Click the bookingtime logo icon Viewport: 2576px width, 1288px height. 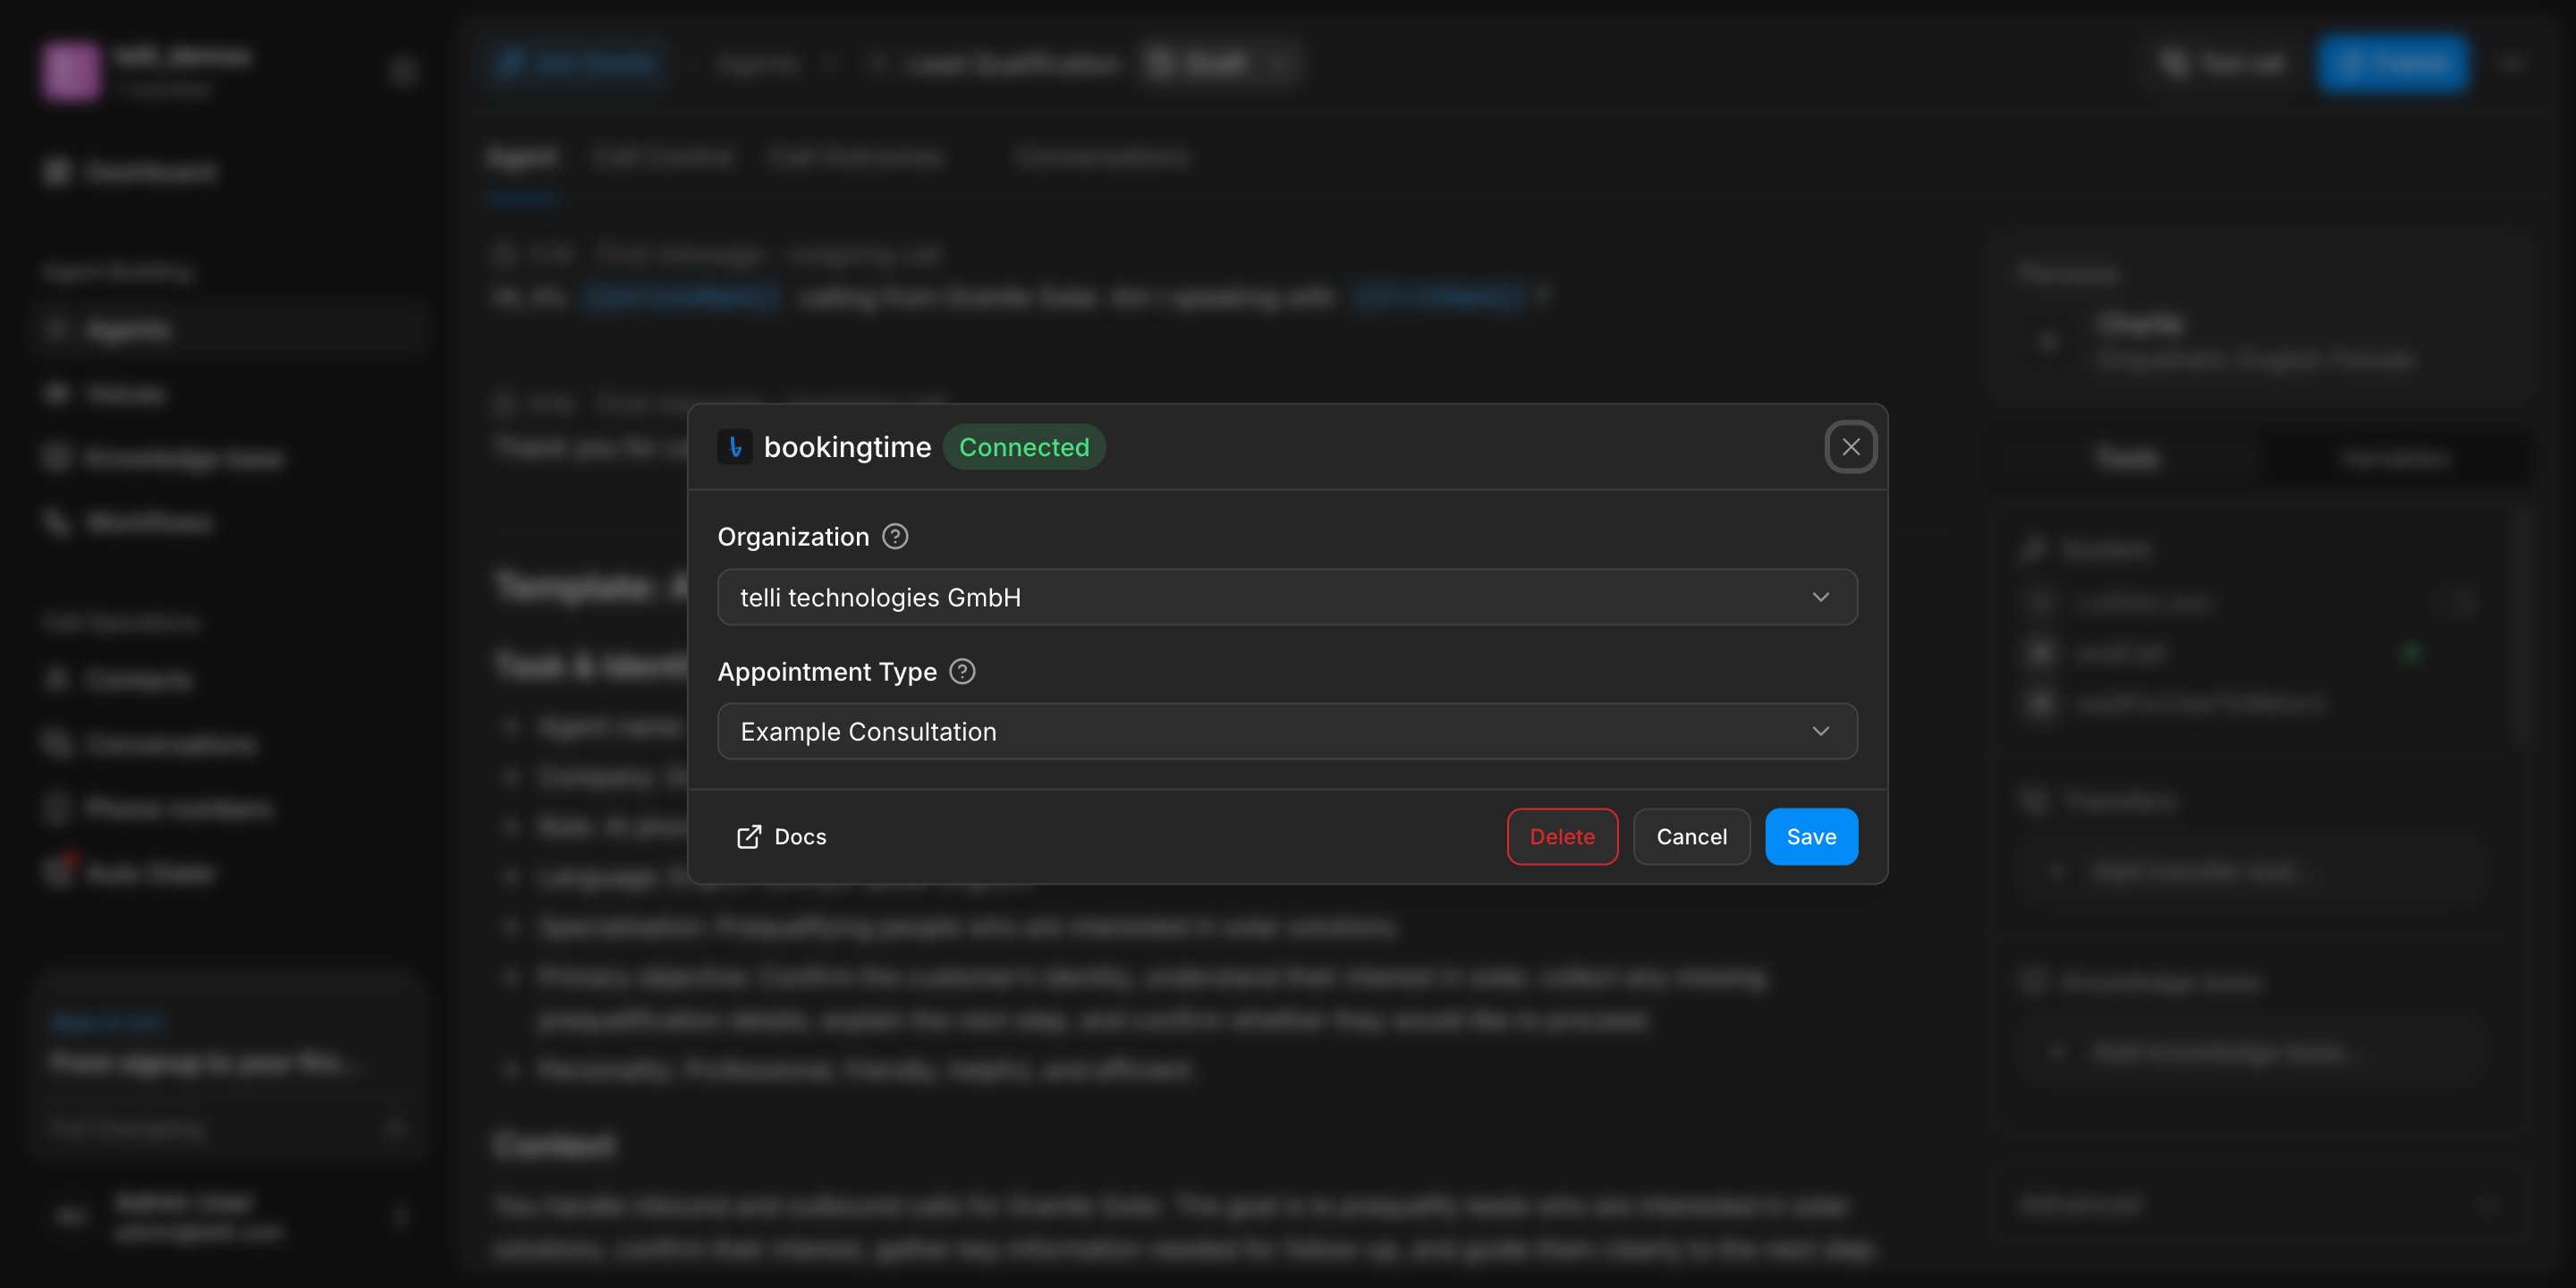[735, 447]
